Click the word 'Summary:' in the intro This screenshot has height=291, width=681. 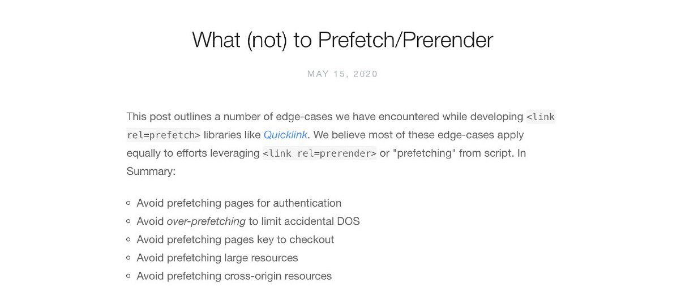coord(151,171)
